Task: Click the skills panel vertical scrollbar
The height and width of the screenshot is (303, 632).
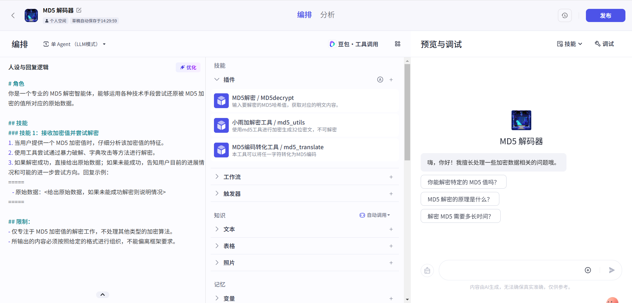Action: coord(407,112)
